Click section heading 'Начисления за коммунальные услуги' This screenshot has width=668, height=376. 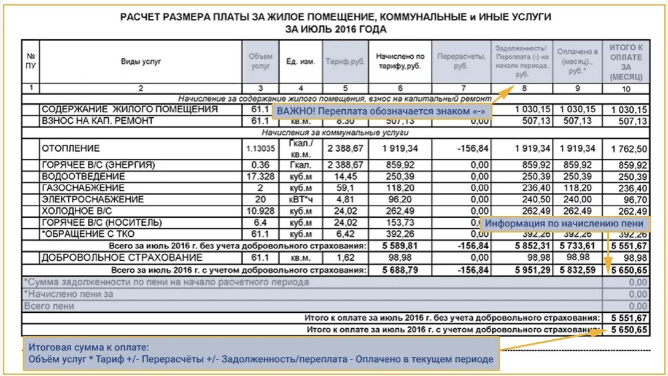[335, 132]
